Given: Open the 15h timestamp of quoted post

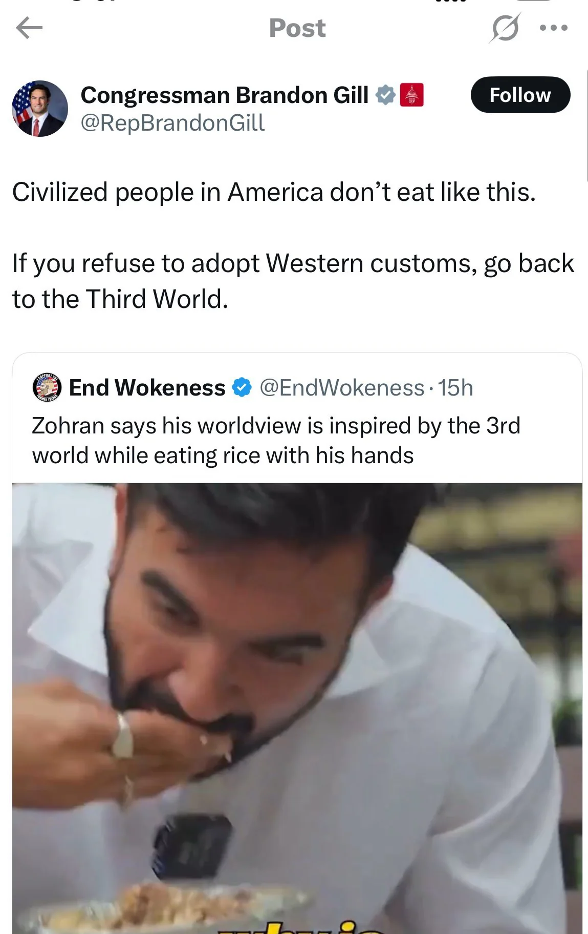Looking at the screenshot, I should pyautogui.click(x=455, y=388).
